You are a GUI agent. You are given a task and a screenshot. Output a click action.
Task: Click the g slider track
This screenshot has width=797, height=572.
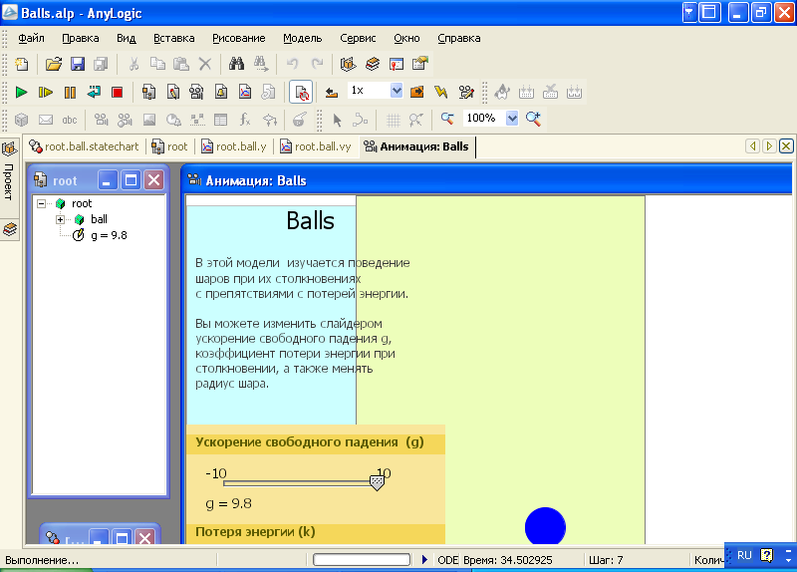pyautogui.click(x=299, y=483)
